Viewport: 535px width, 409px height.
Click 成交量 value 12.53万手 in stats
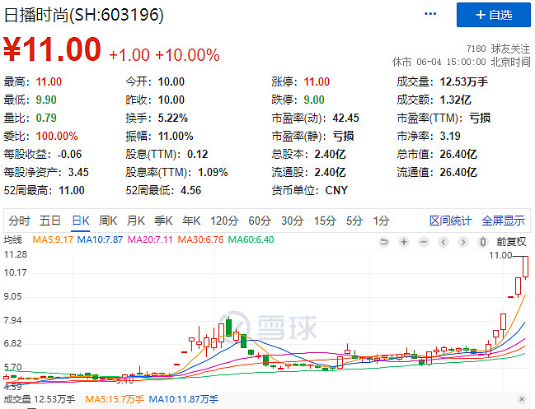point(463,81)
